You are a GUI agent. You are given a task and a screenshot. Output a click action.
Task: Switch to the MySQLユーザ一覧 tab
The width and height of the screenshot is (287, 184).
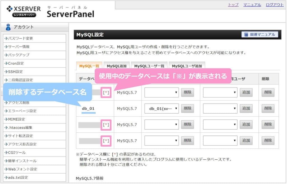click(x=149, y=66)
